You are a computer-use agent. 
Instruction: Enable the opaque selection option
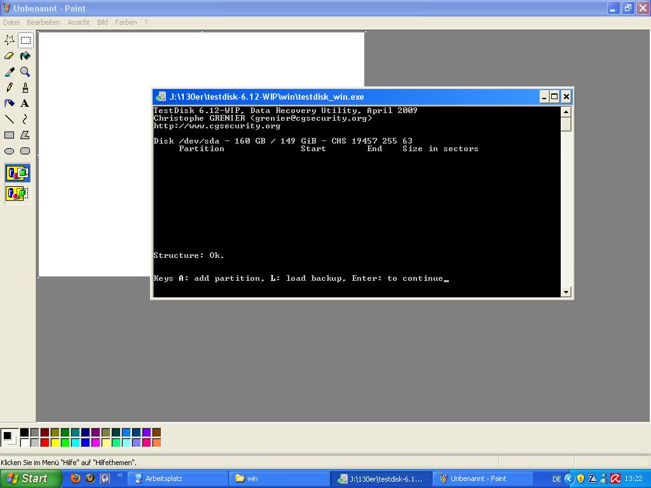17,173
